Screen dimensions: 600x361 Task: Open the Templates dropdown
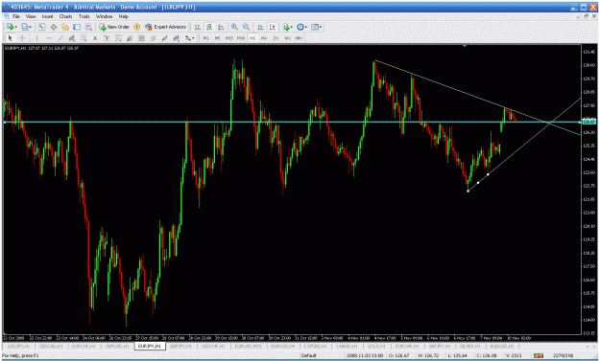click(316, 27)
